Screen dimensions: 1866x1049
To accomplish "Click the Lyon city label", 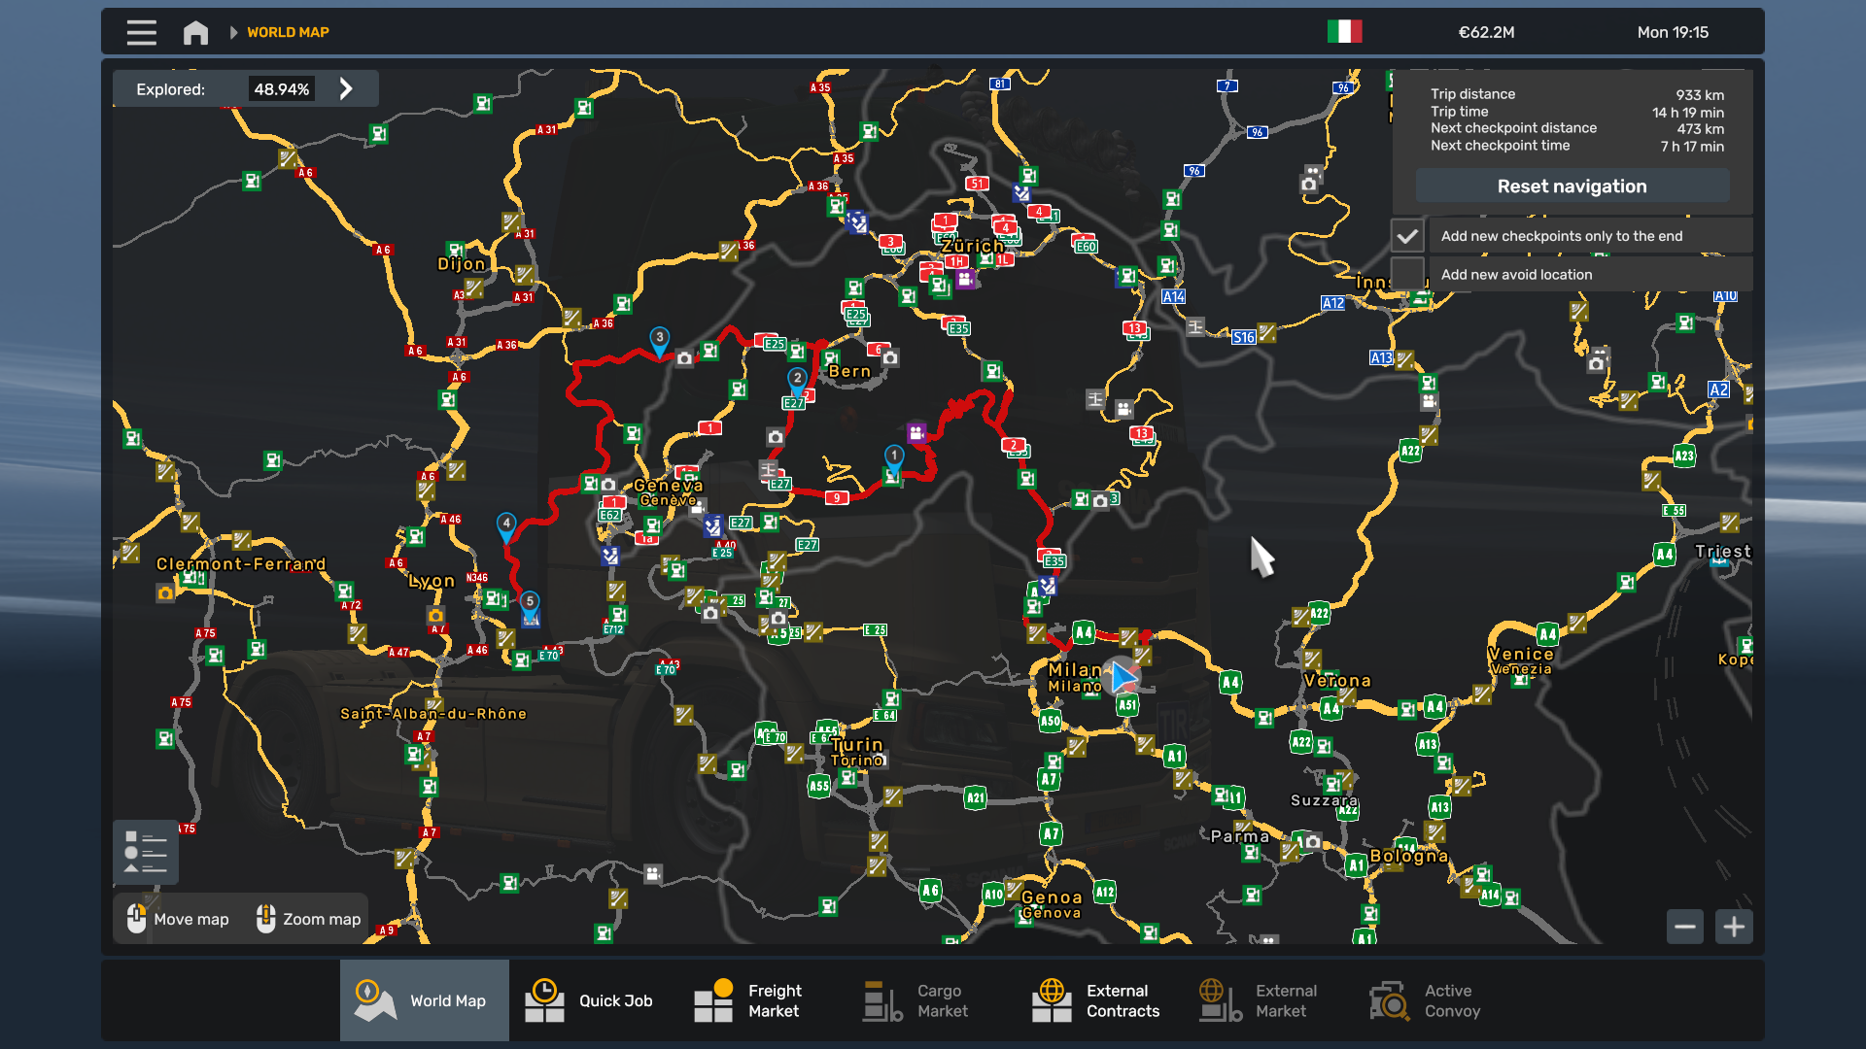I will click(432, 581).
